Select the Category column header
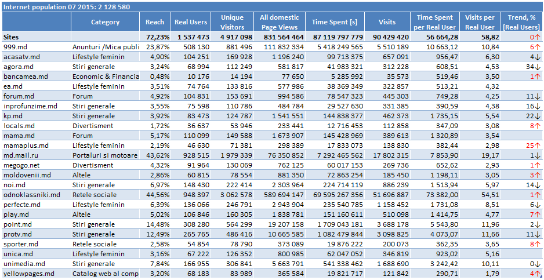This screenshot has height=280, width=544. [x=106, y=22]
